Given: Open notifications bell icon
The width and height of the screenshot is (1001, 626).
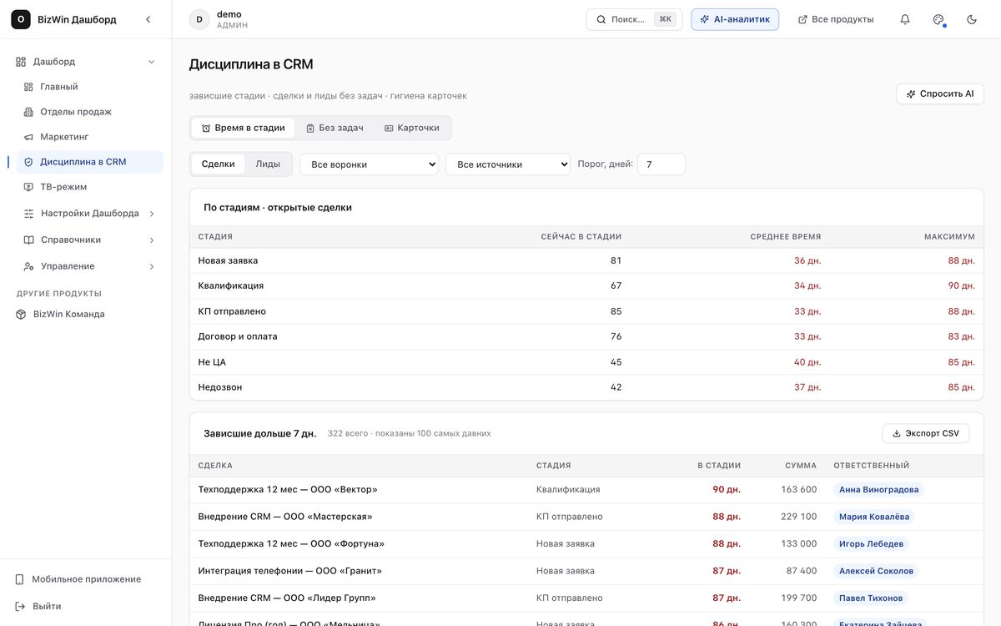Looking at the screenshot, I should coord(905,19).
